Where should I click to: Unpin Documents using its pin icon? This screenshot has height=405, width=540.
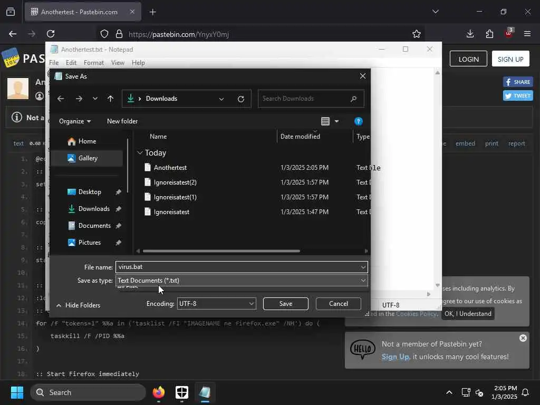point(118,226)
